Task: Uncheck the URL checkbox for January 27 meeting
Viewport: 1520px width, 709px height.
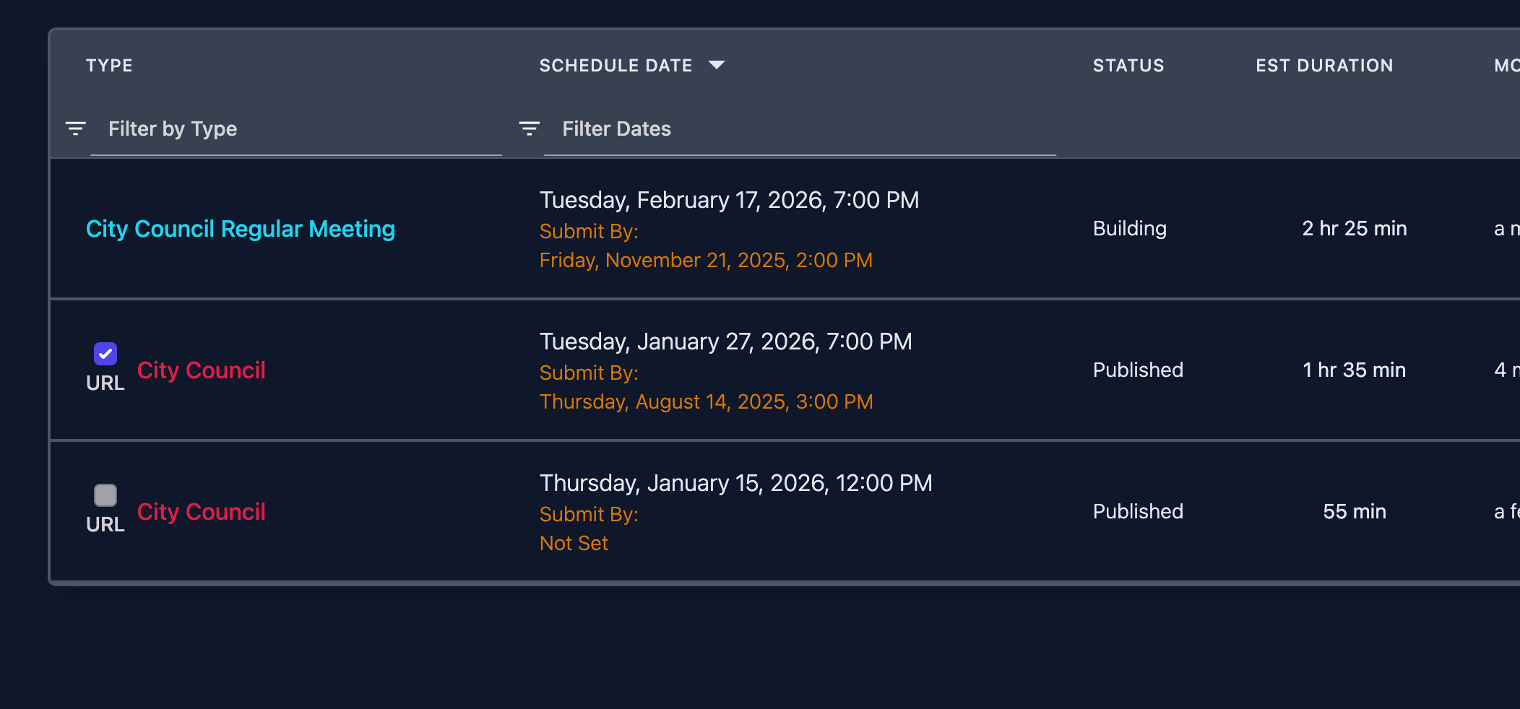Action: pos(105,354)
